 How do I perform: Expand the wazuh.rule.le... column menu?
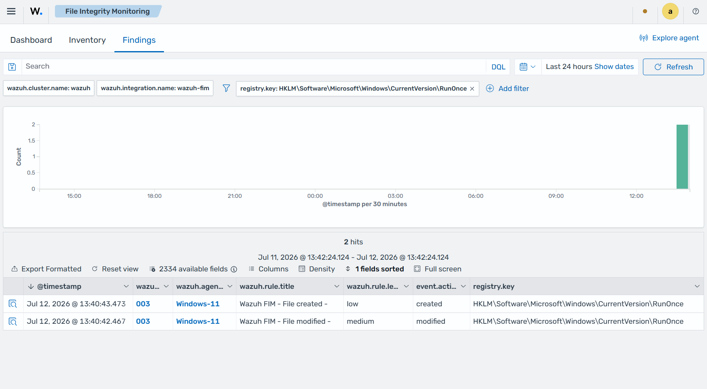click(406, 286)
